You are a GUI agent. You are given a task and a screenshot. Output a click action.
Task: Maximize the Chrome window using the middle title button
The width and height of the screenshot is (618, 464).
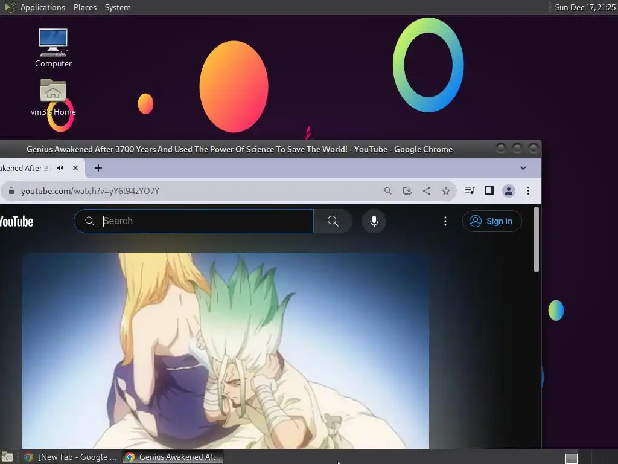click(517, 149)
